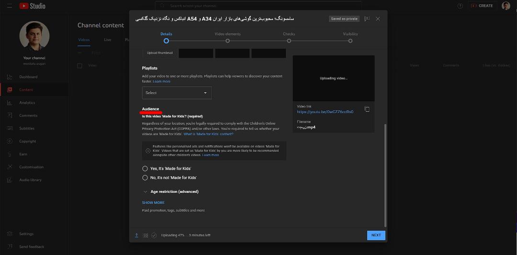Open the Copyright sidebar icon
Screen dimensions: 517x255
pyautogui.click(x=10, y=141)
